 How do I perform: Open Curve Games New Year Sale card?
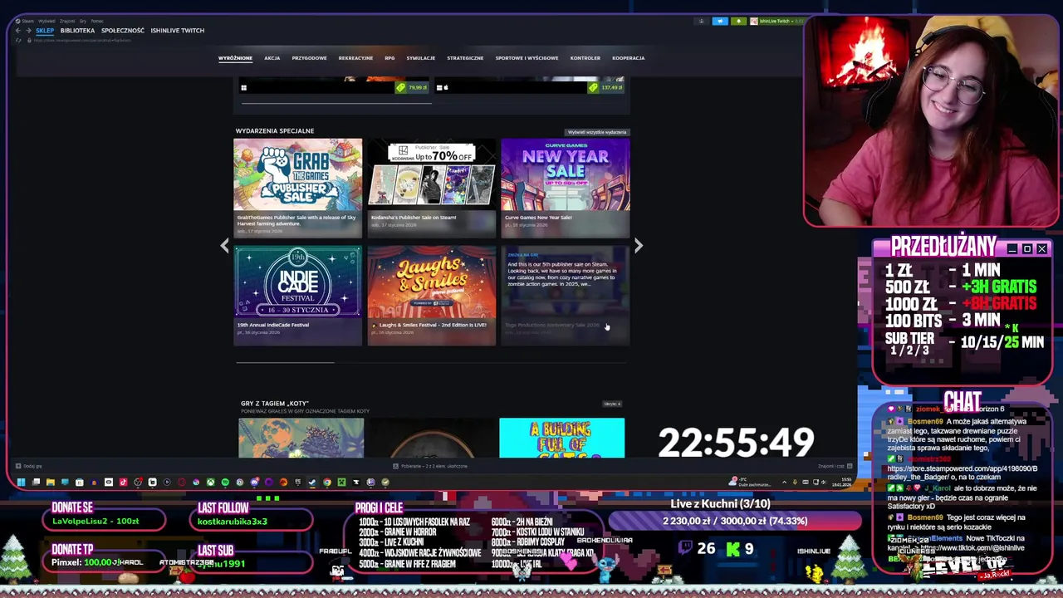[x=565, y=188]
